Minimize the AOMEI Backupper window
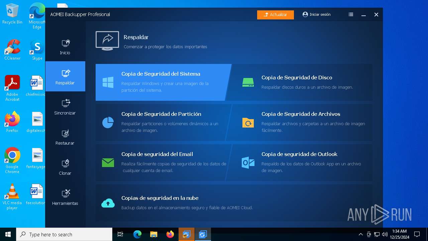This screenshot has width=428, height=241. pos(363,15)
